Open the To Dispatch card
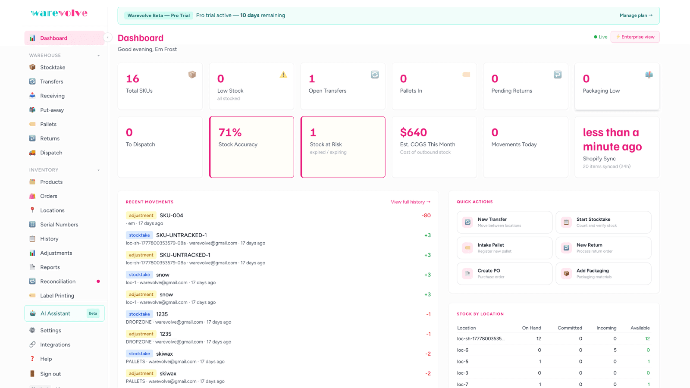Screen dimensions: 690x388 [160, 147]
